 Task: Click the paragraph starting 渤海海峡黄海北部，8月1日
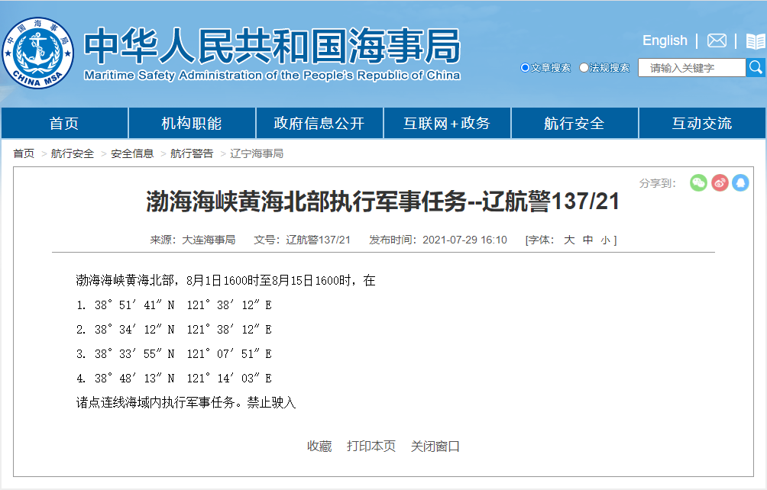click(225, 280)
